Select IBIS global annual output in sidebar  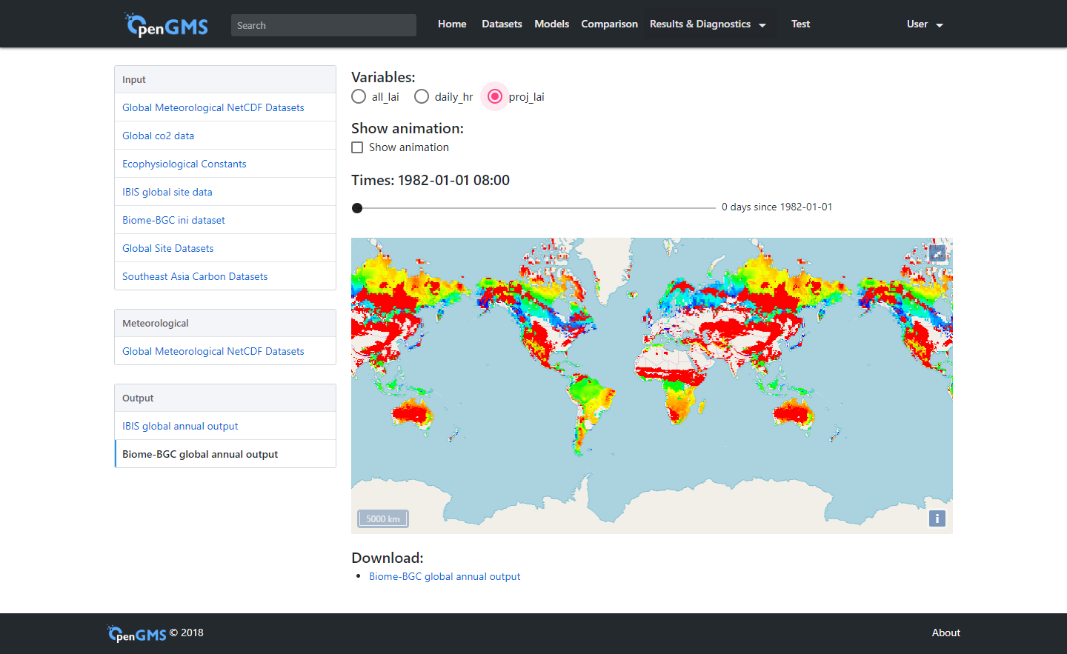click(x=180, y=426)
